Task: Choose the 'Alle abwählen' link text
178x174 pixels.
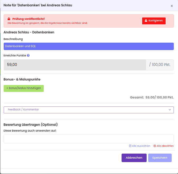Action: (165, 146)
